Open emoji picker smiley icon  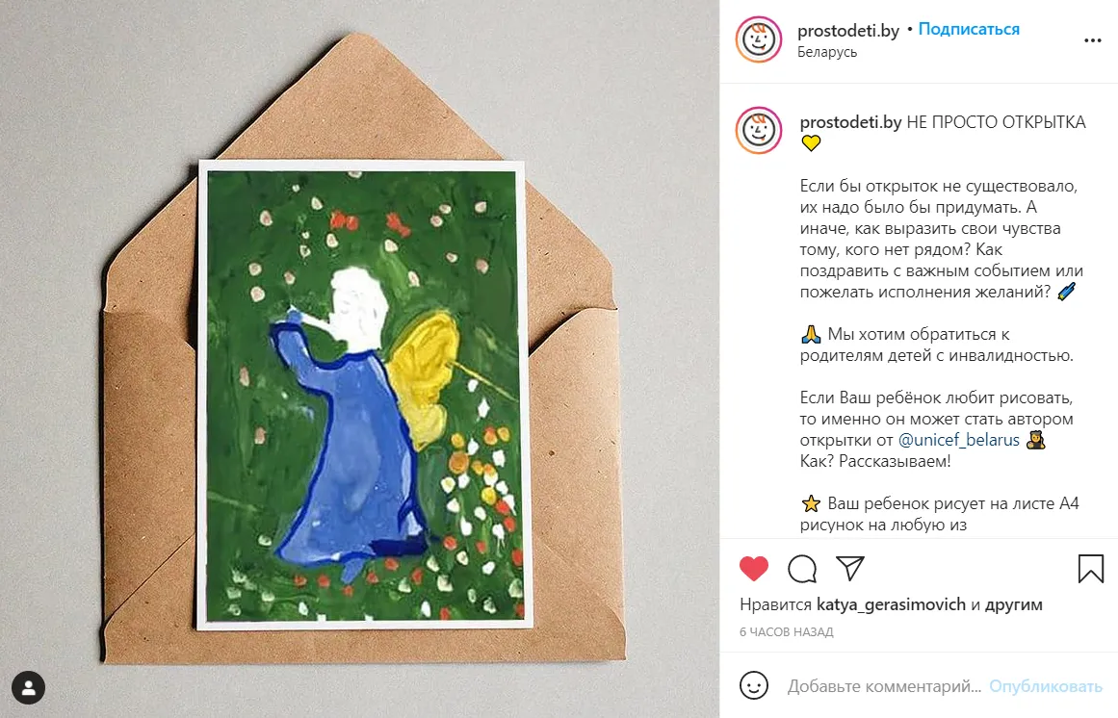[x=754, y=685]
